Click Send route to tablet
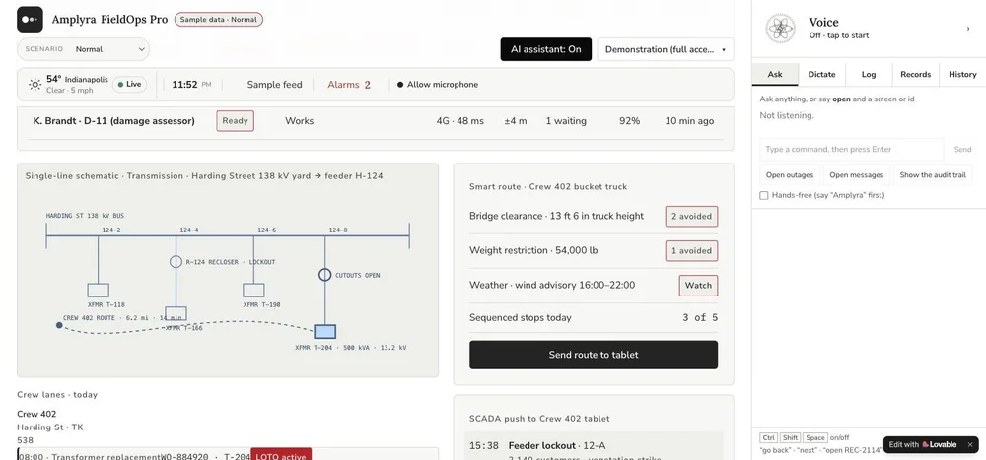The image size is (986, 460). coord(594,355)
